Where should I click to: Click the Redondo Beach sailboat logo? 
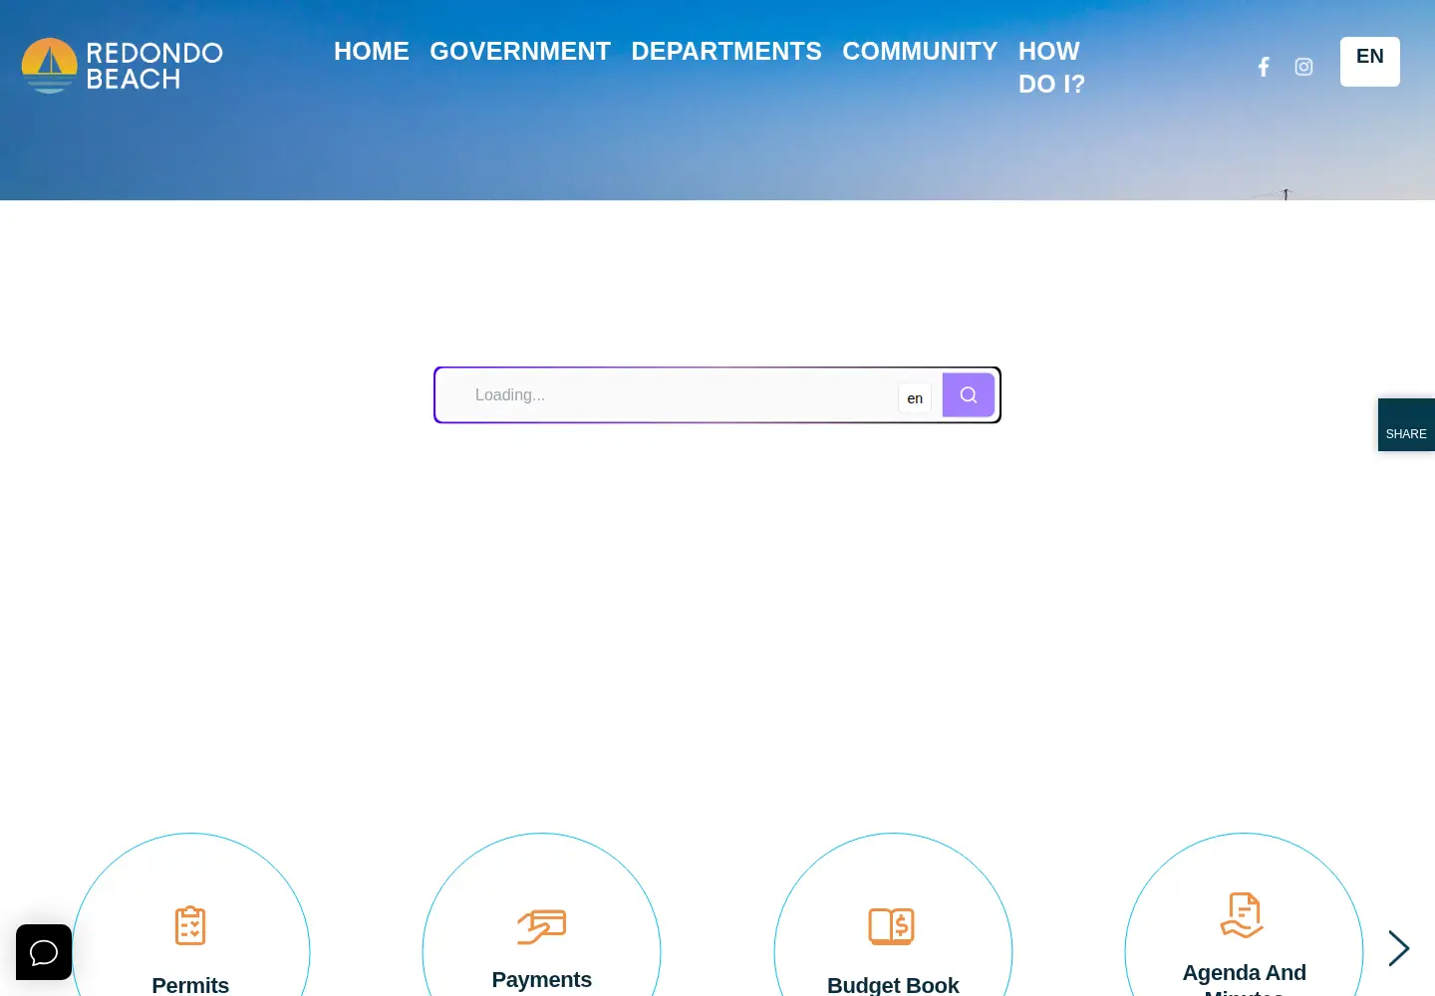[x=122, y=66]
